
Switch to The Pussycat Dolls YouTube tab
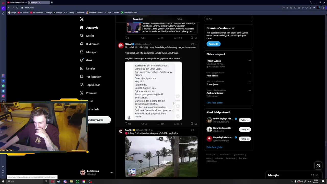tap(17, 2)
